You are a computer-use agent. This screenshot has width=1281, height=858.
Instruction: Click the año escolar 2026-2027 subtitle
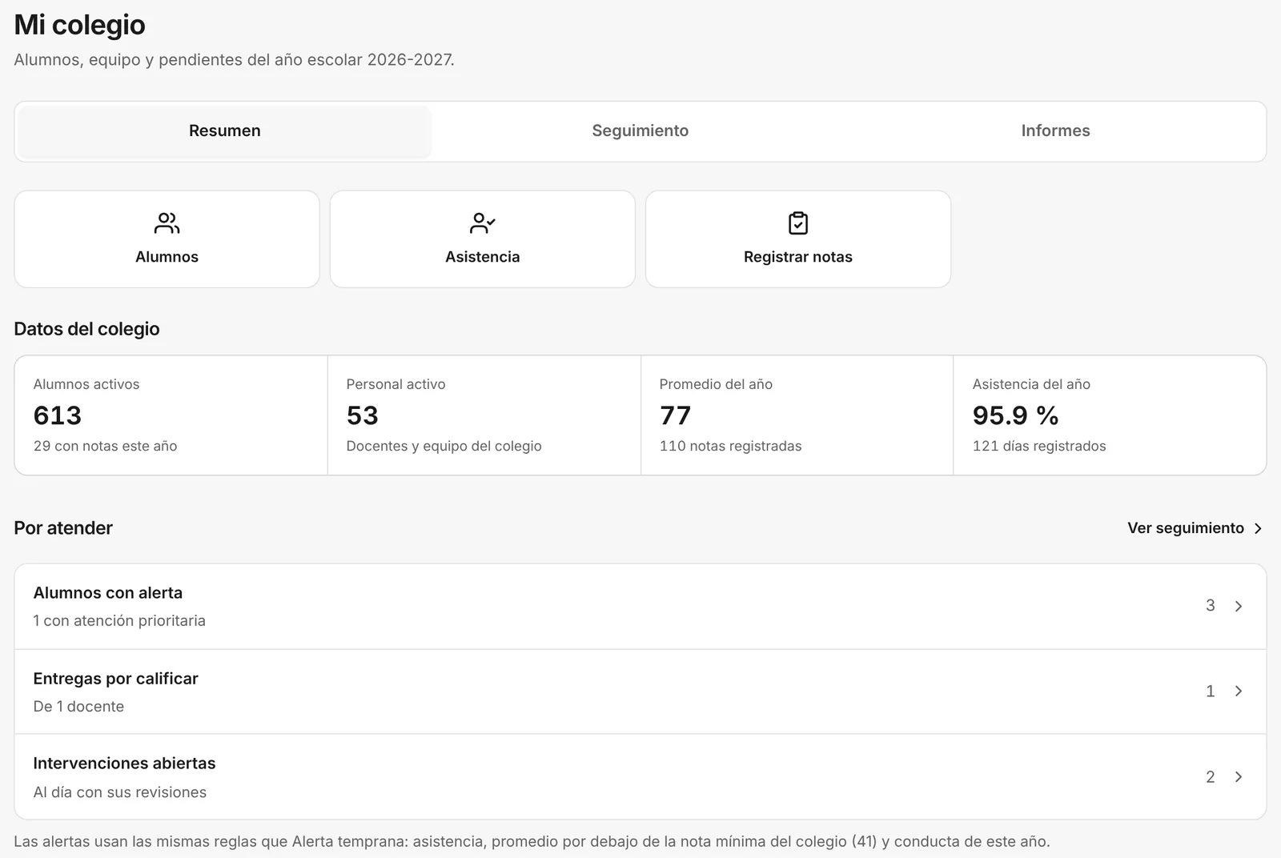point(234,60)
